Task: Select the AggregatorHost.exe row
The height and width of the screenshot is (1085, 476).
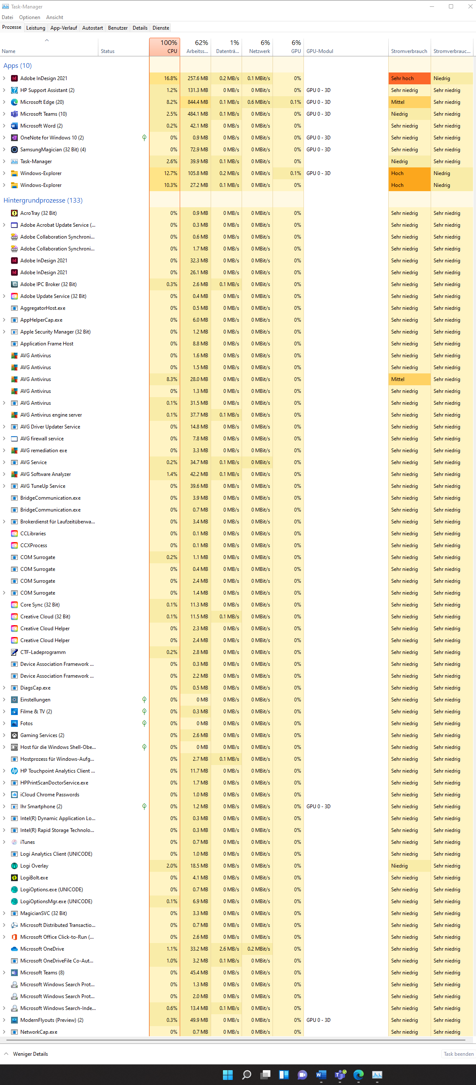Action: point(237,308)
